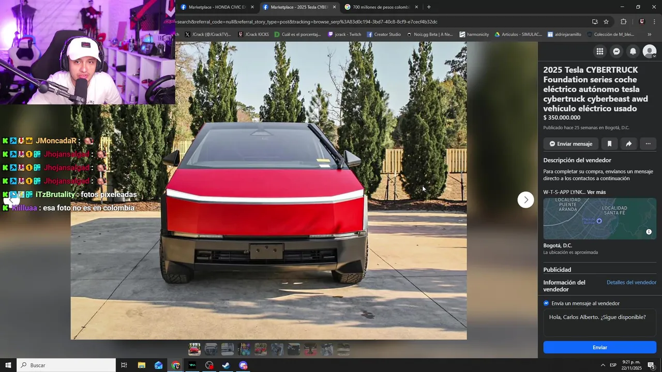The height and width of the screenshot is (372, 662).
Task: Open the Discord taskbar icon
Action: coord(243,365)
